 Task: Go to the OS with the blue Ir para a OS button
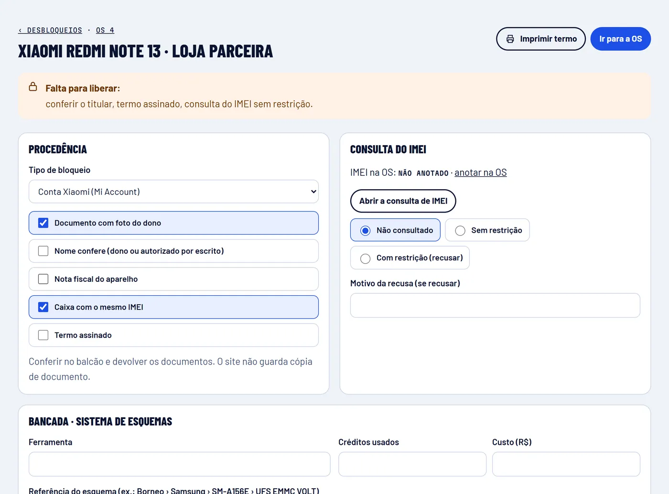[x=620, y=39]
